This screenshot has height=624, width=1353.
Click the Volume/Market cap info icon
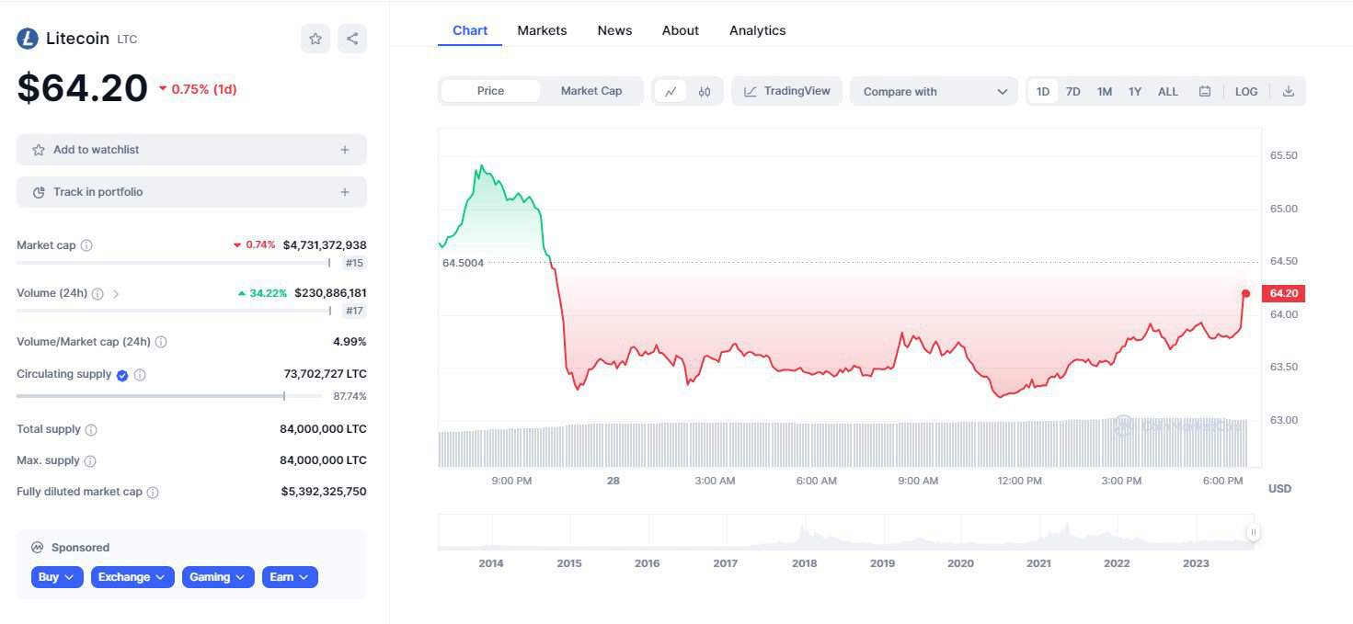(x=161, y=342)
